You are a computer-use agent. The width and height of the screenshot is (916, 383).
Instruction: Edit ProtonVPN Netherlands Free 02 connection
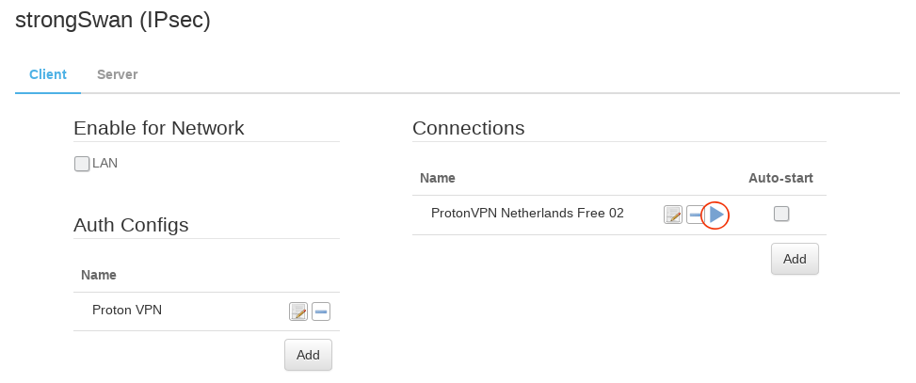[673, 215]
